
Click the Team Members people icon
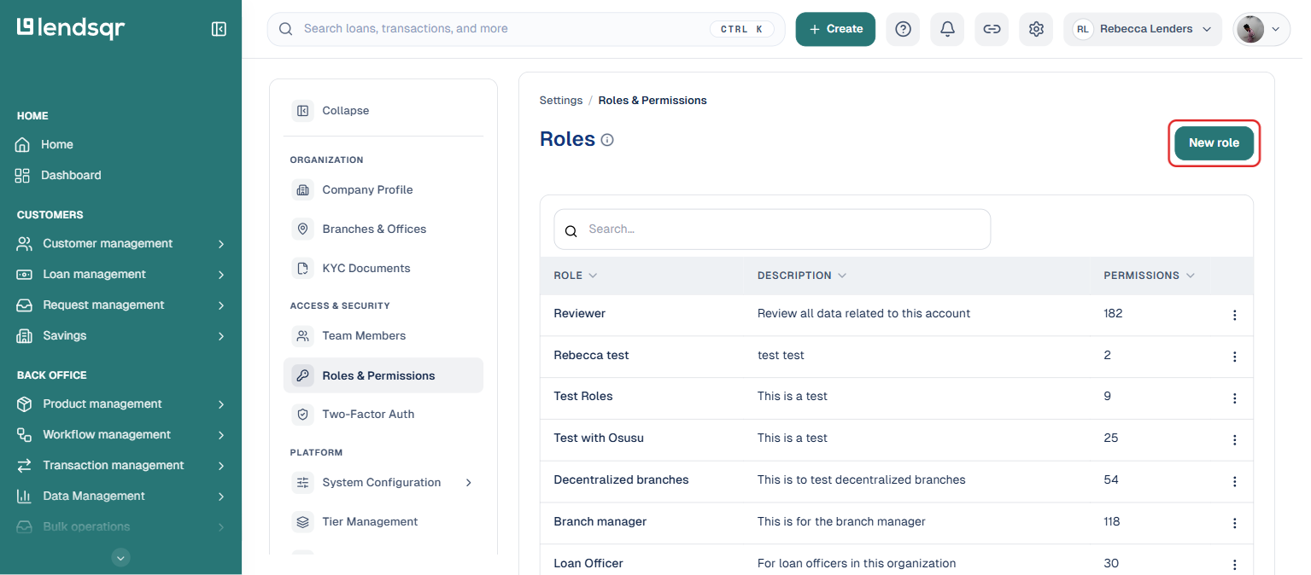click(x=302, y=336)
